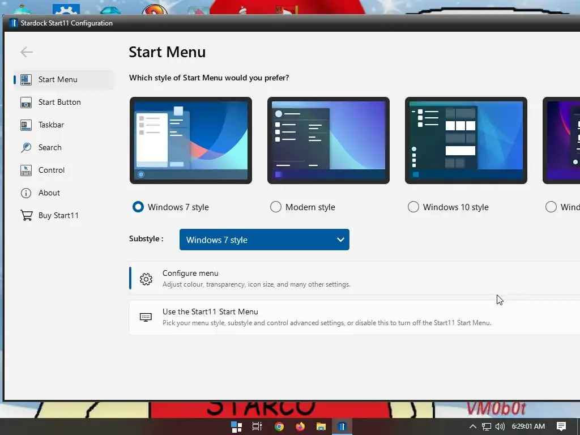
Task: Open the notification center icon
Action: point(561,427)
